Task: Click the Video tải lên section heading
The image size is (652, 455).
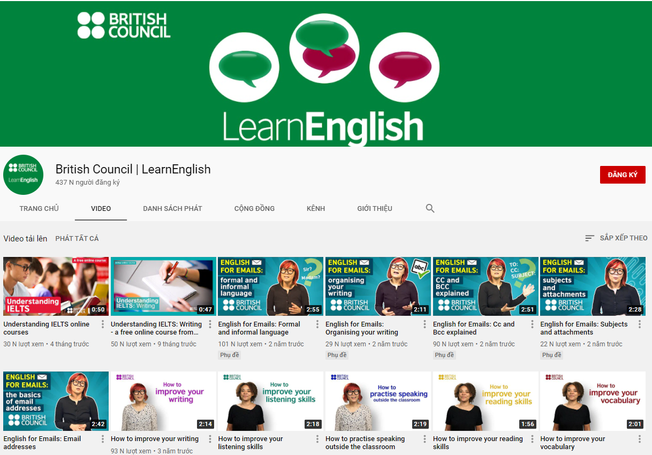Action: point(25,239)
